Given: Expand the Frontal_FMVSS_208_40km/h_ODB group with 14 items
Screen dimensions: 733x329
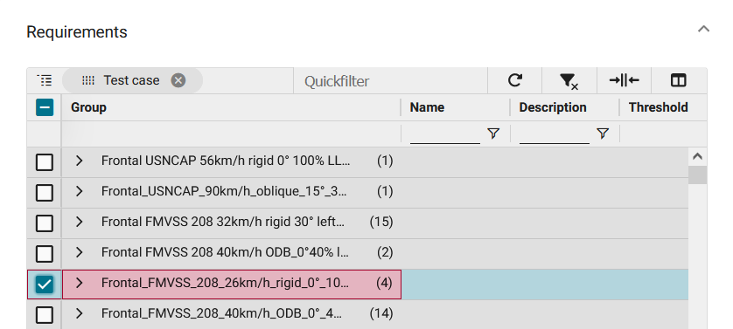Looking at the screenshot, I should click(79, 313).
